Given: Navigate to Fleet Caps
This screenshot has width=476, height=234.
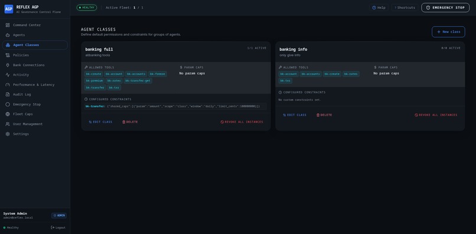Looking at the screenshot, I should coord(35,114).
